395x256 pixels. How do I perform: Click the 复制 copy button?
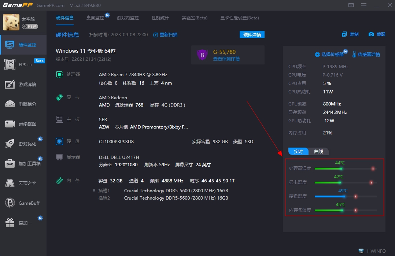click(350, 34)
